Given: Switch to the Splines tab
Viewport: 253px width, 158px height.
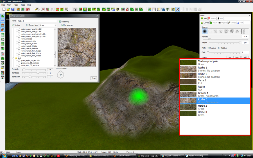Looking at the screenshot, I should click(x=232, y=23).
